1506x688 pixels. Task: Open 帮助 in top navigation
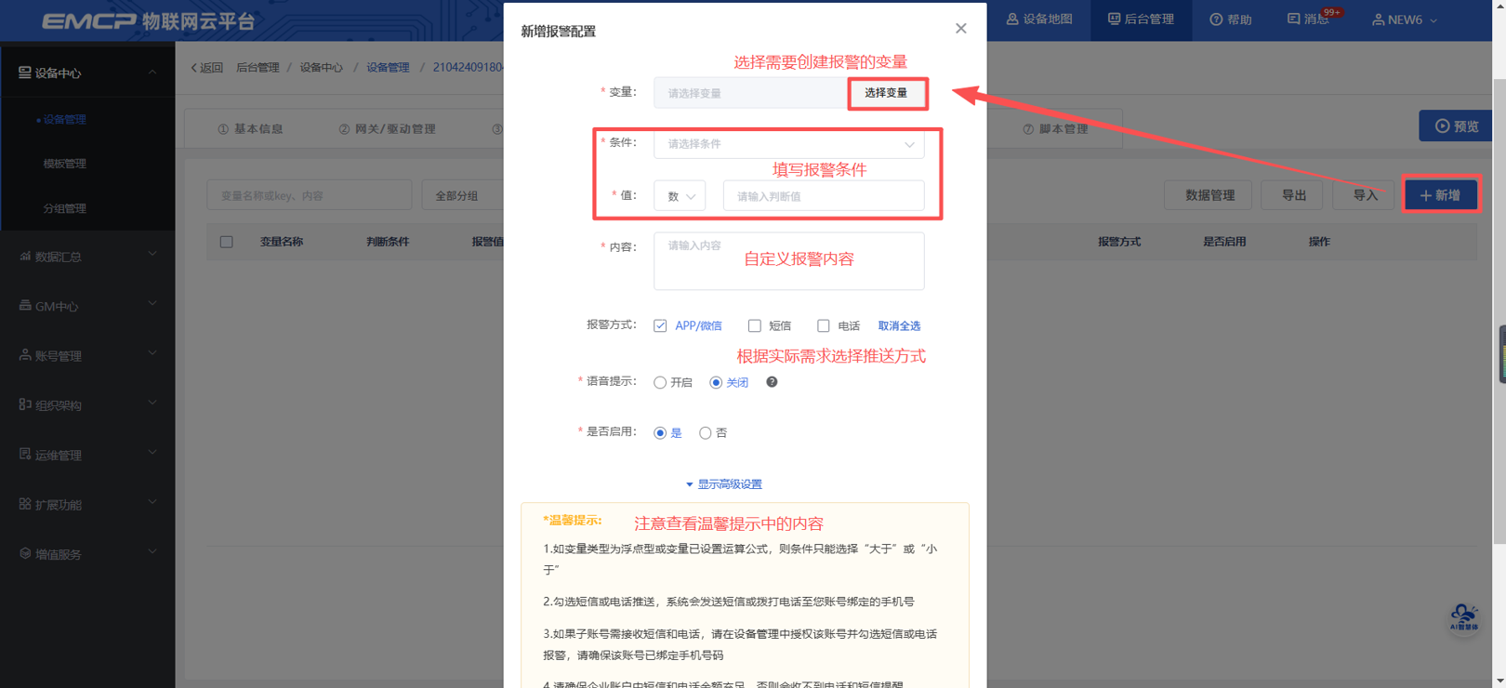pyautogui.click(x=1231, y=20)
